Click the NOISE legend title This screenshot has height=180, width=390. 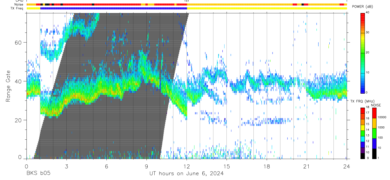point(377,105)
